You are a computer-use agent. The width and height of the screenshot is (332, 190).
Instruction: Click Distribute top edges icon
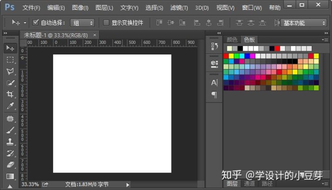[x=239, y=23]
